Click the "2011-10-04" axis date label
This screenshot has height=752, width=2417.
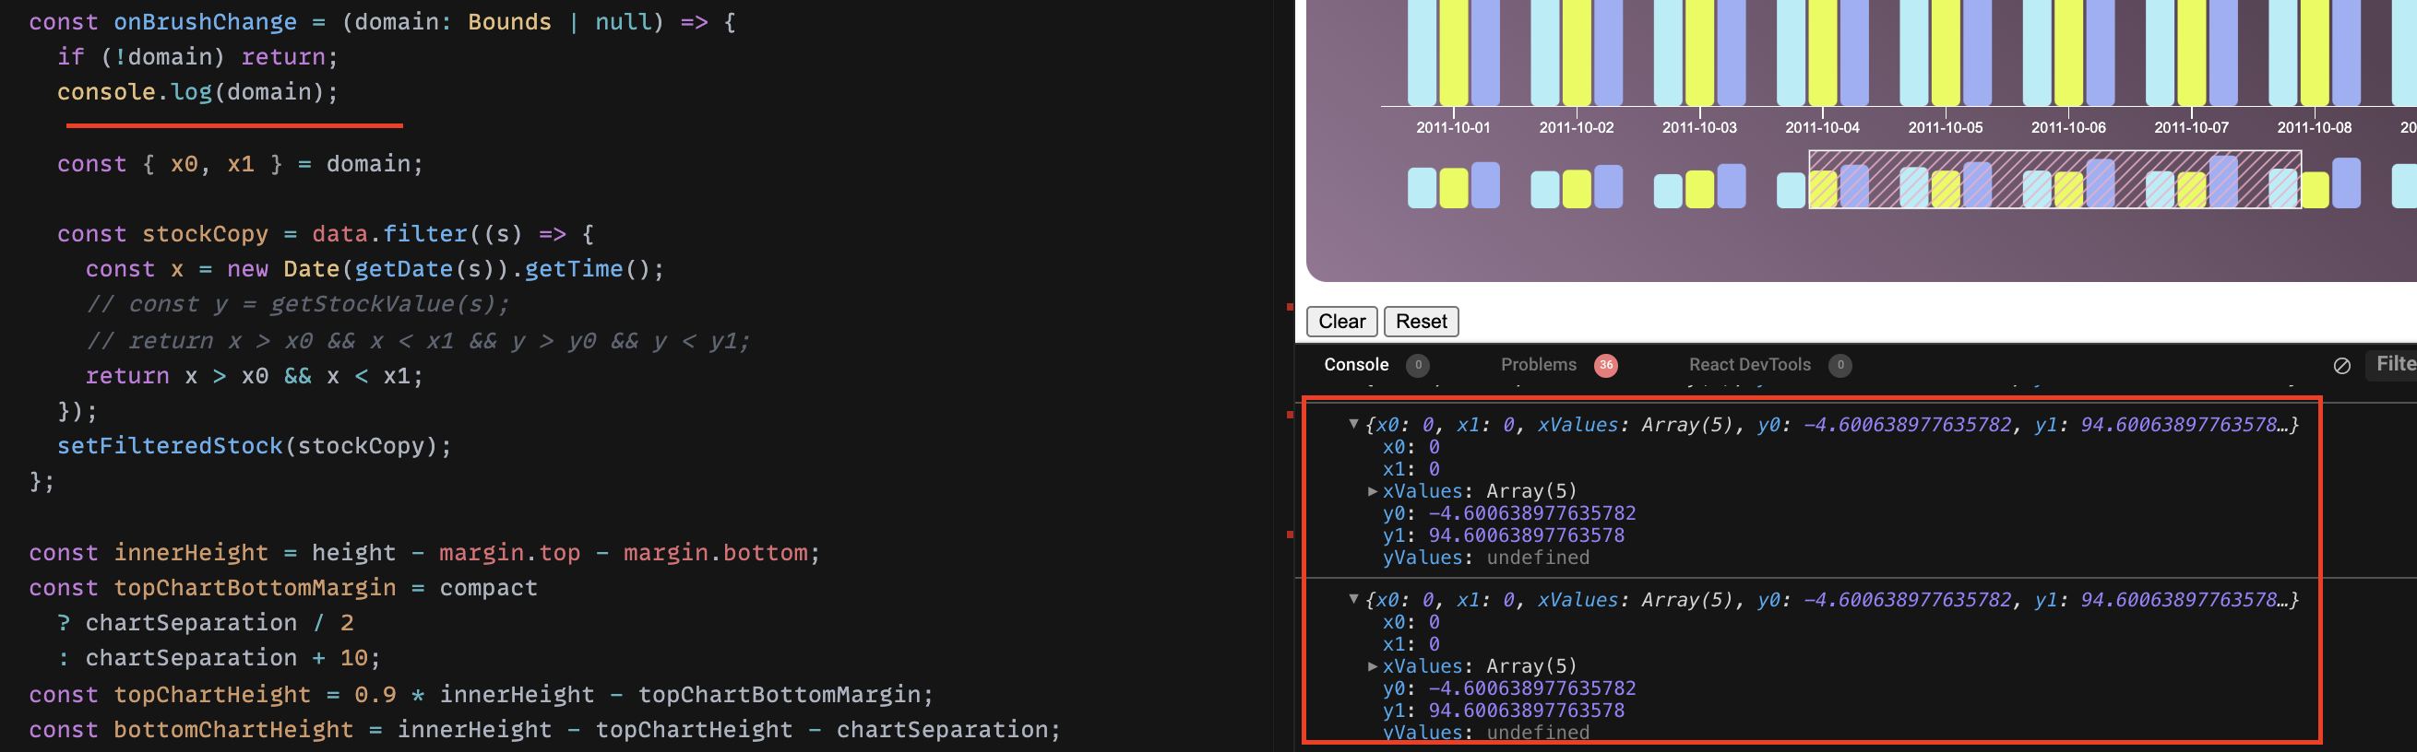(x=1822, y=127)
